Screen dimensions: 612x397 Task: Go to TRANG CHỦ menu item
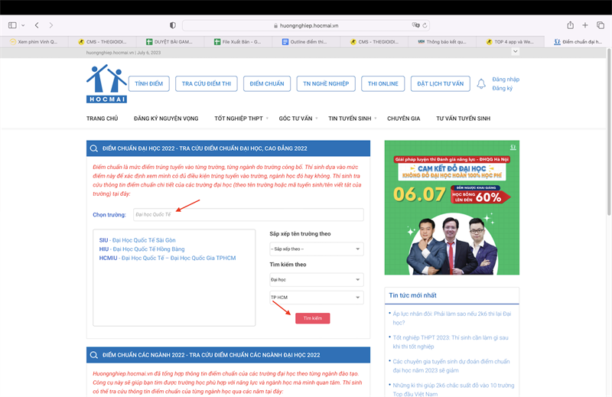coord(103,119)
